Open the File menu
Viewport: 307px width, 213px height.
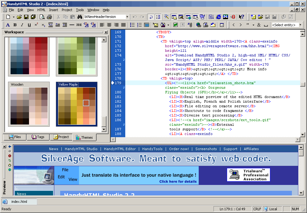click(11, 10)
